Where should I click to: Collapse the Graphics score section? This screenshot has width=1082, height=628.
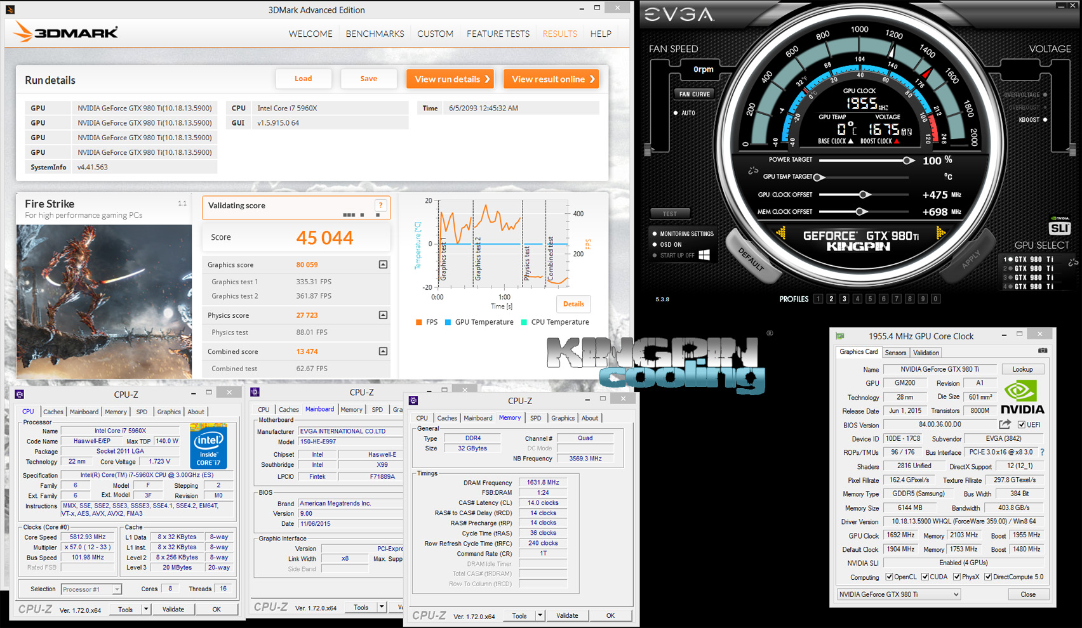click(x=383, y=265)
